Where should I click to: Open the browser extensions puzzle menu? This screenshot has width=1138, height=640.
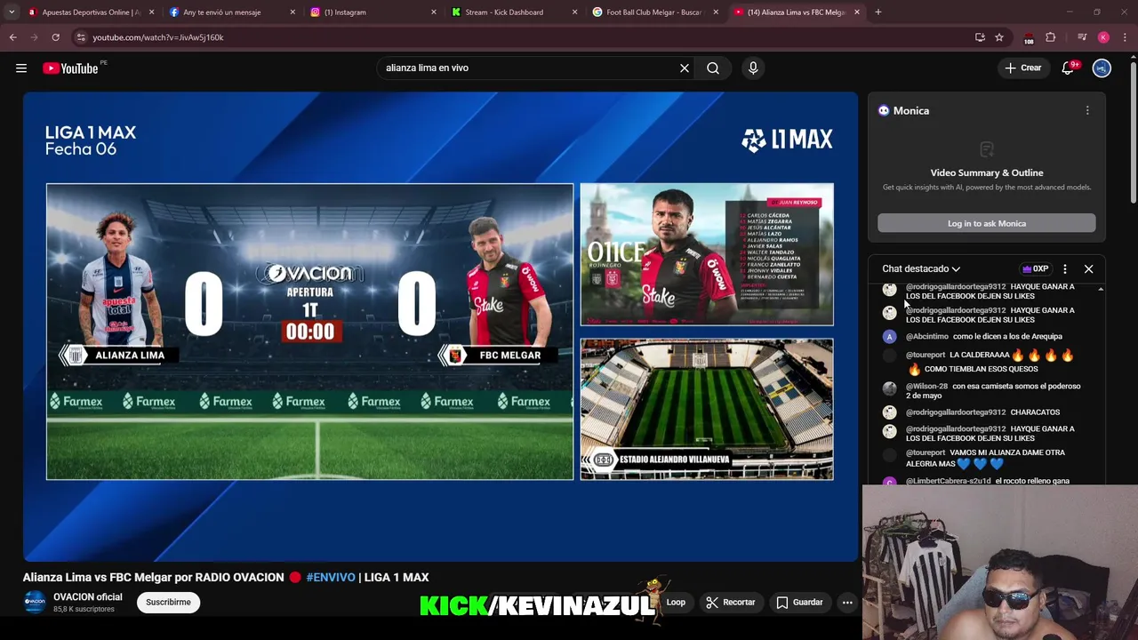[x=1051, y=37]
